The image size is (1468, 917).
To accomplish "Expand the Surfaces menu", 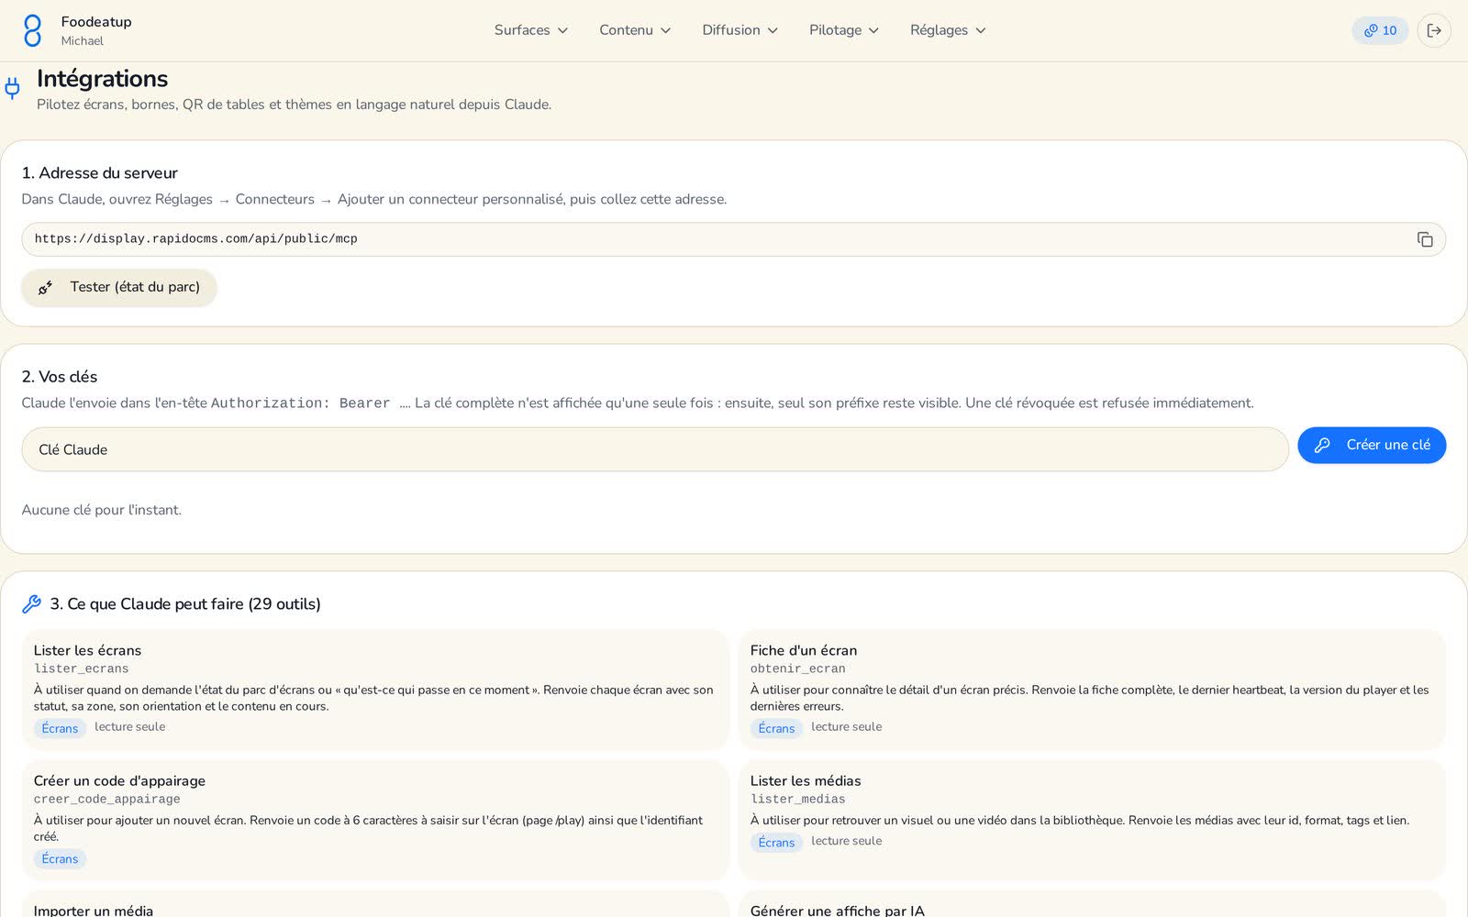I will [531, 30].
